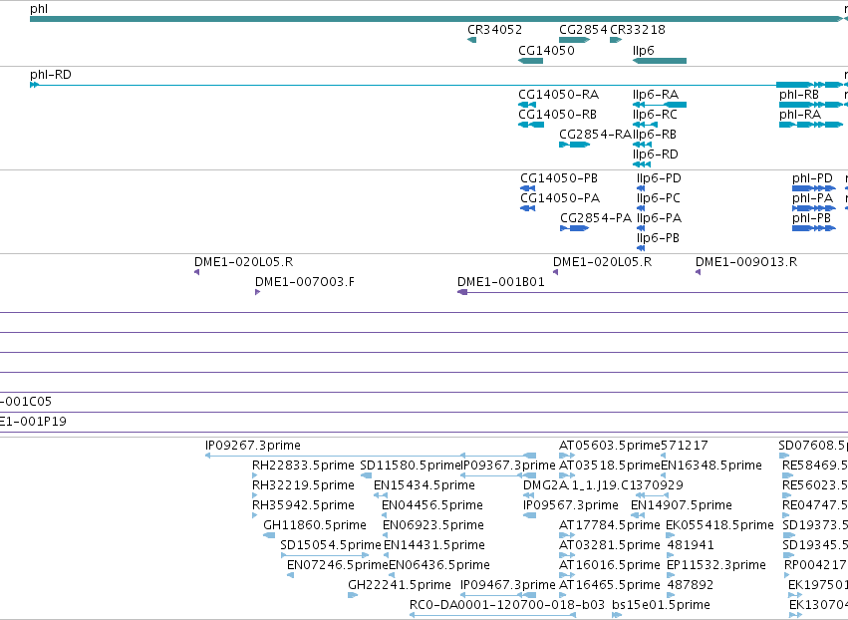Click the EN15434.5prime EST
The height and width of the screenshot is (620, 848).
point(381,495)
